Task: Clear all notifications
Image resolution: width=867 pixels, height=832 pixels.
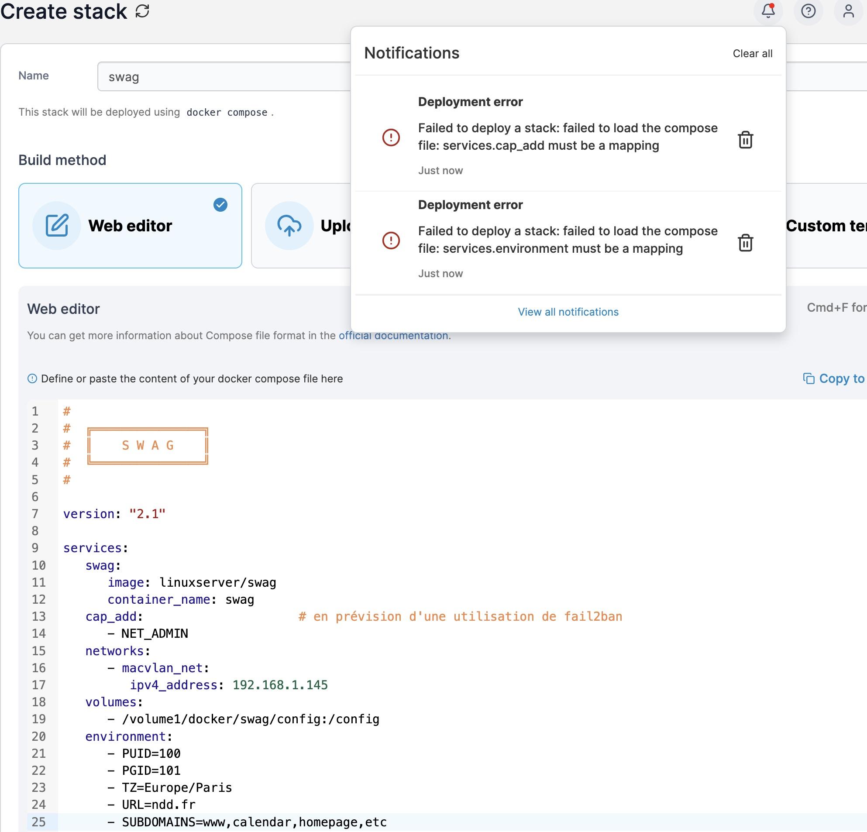Action: [x=753, y=54]
